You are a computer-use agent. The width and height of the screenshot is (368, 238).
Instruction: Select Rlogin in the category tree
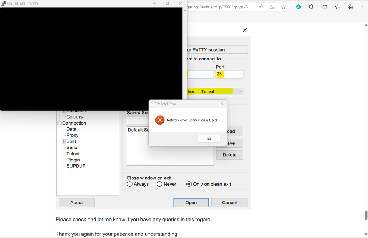(73, 160)
